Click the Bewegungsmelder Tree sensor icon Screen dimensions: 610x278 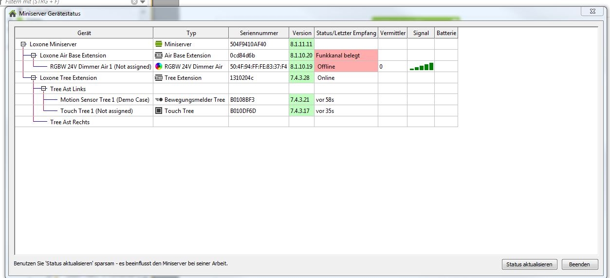[158, 100]
